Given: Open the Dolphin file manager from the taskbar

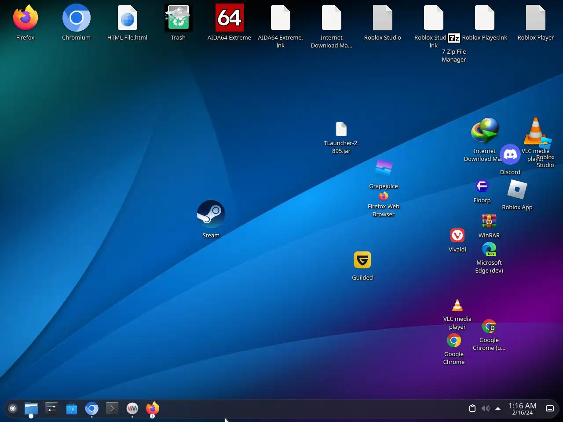Looking at the screenshot, I should pos(31,409).
